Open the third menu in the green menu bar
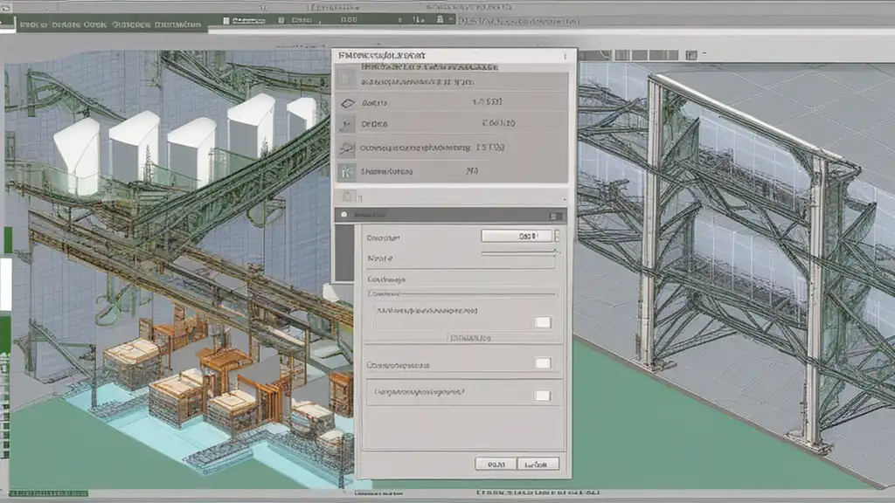Screen dimensions: 895x503 pos(95,25)
